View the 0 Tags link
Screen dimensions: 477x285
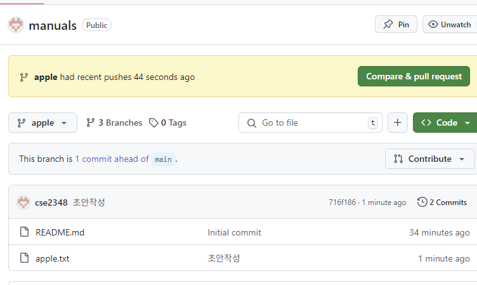[167, 123]
